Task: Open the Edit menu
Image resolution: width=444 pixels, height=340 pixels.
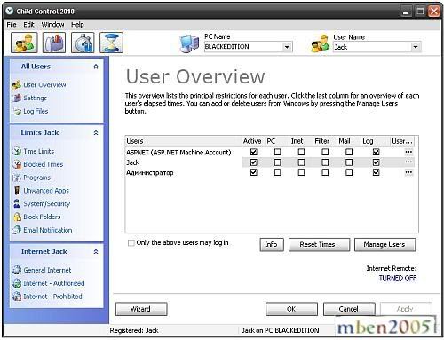Action: 28,25
